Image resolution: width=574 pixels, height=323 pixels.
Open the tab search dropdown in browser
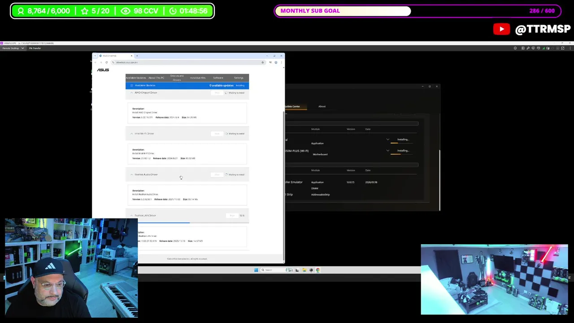95,56
